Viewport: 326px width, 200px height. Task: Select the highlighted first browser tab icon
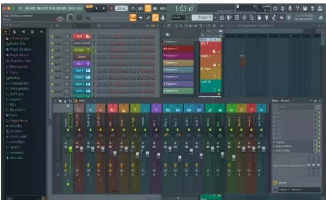tap(6, 32)
